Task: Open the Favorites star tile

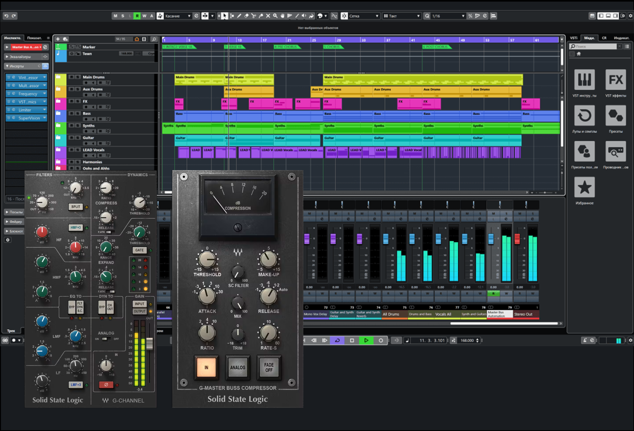Action: click(584, 188)
